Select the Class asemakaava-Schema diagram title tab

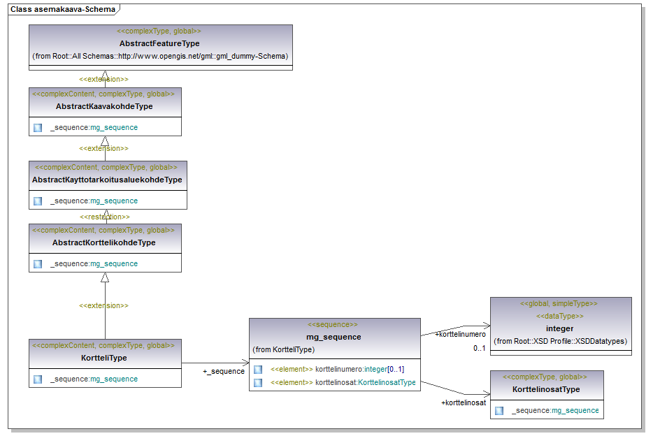click(62, 9)
